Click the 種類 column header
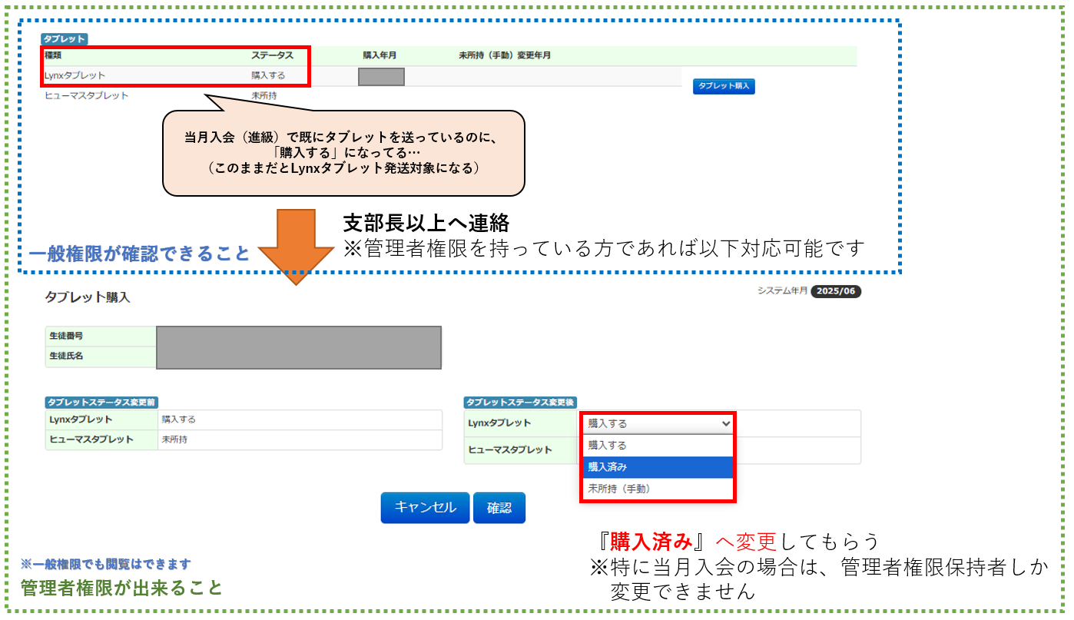This screenshot has height=620, width=1074. coord(52,56)
